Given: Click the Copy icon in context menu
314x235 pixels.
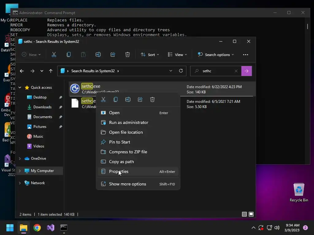Looking at the screenshot, I should click(x=116, y=99).
